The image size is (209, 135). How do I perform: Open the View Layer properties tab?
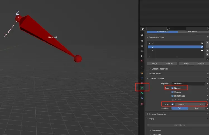(142, 51)
